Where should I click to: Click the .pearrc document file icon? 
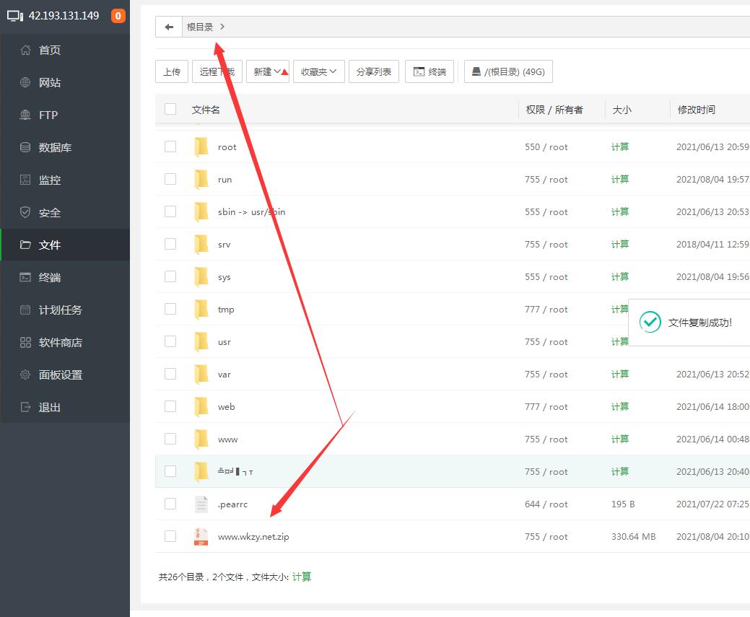pos(201,504)
